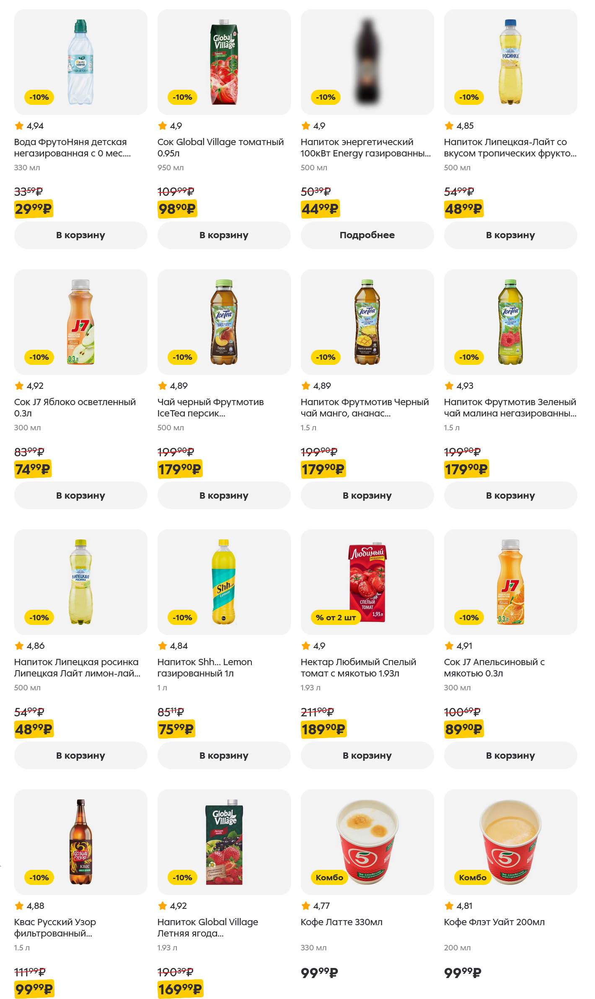Image resolution: width=595 pixels, height=999 pixels.
Task: Click the star icon beside rating 4,94
Action: tap(19, 126)
